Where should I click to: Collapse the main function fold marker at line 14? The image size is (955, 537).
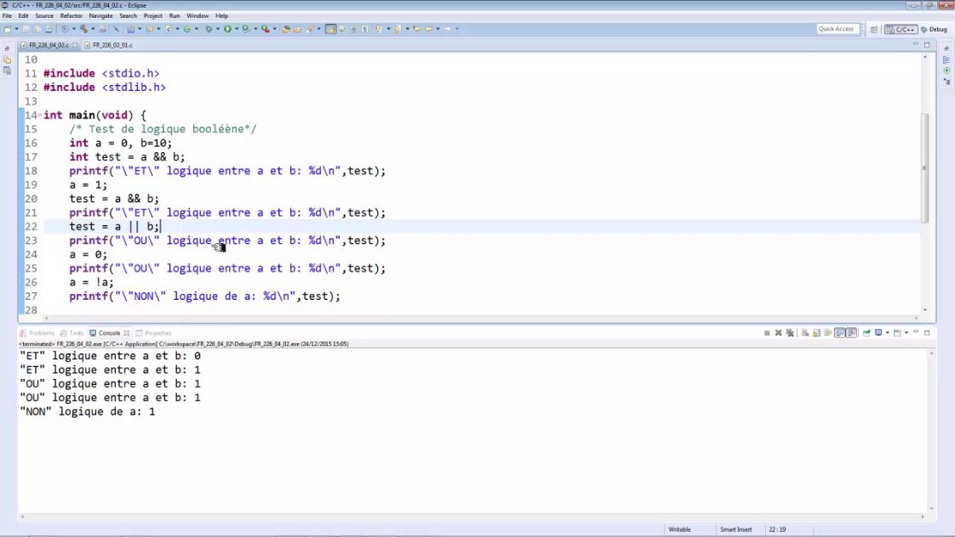39,116
